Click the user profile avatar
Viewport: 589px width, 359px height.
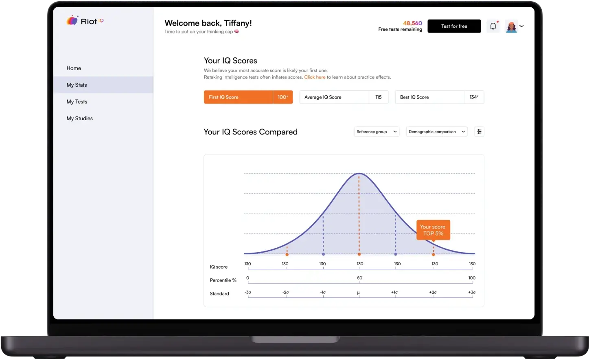(x=511, y=26)
